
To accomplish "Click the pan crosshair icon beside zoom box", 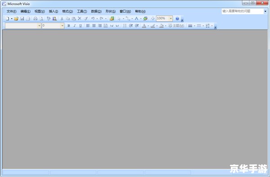I will point(153,18).
